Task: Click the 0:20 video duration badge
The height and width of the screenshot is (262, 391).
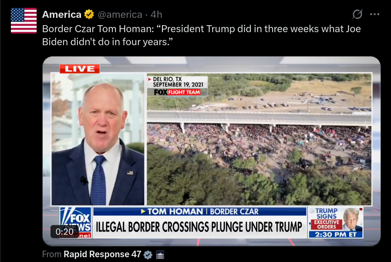Action: [x=64, y=232]
